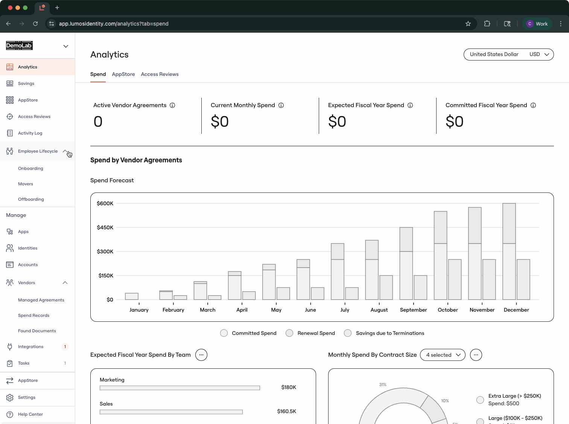This screenshot has width=569, height=424.
Task: Reload the page in the browser
Action: pos(35,24)
